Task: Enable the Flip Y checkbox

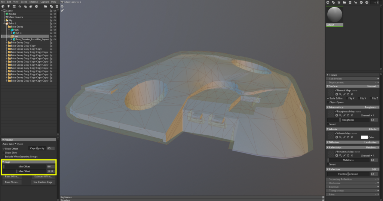Action: point(359,98)
